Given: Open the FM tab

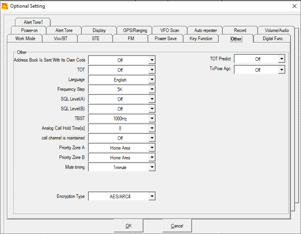Looking at the screenshot, I should 131,39.
